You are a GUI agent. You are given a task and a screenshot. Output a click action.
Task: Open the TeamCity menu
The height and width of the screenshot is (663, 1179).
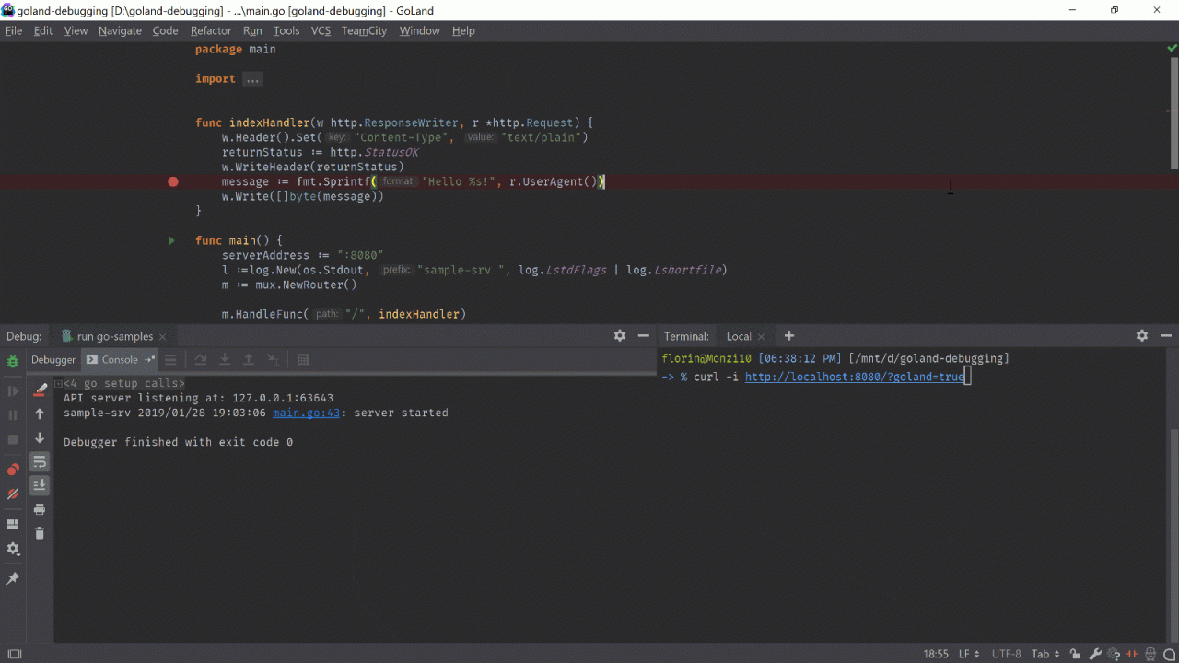(364, 30)
